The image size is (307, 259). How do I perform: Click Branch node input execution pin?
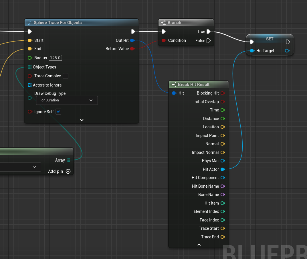[x=164, y=32]
